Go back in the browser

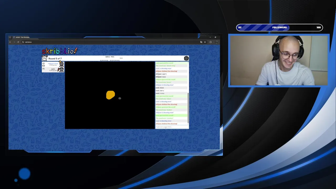pos(10,42)
